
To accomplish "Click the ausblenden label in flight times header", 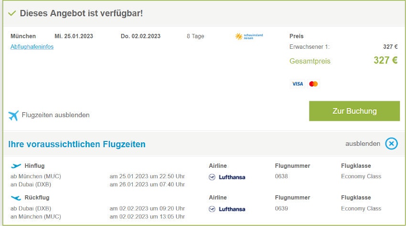I will [x=363, y=144].
